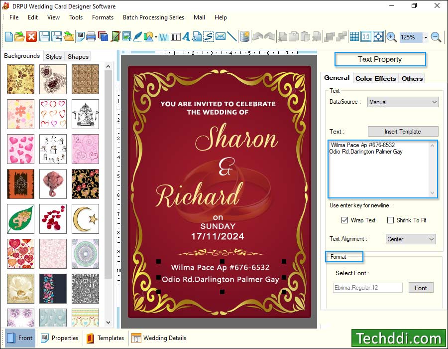The image size is (448, 349).
Task: Enable the Shrink To Fit checkbox
Action: 390,220
